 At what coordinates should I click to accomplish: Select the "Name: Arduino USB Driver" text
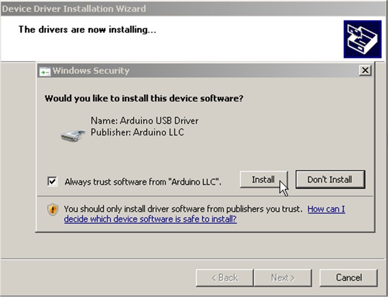[144, 121]
